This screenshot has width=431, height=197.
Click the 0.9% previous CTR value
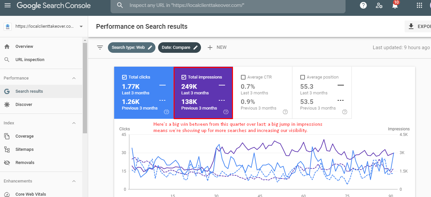[248, 102]
